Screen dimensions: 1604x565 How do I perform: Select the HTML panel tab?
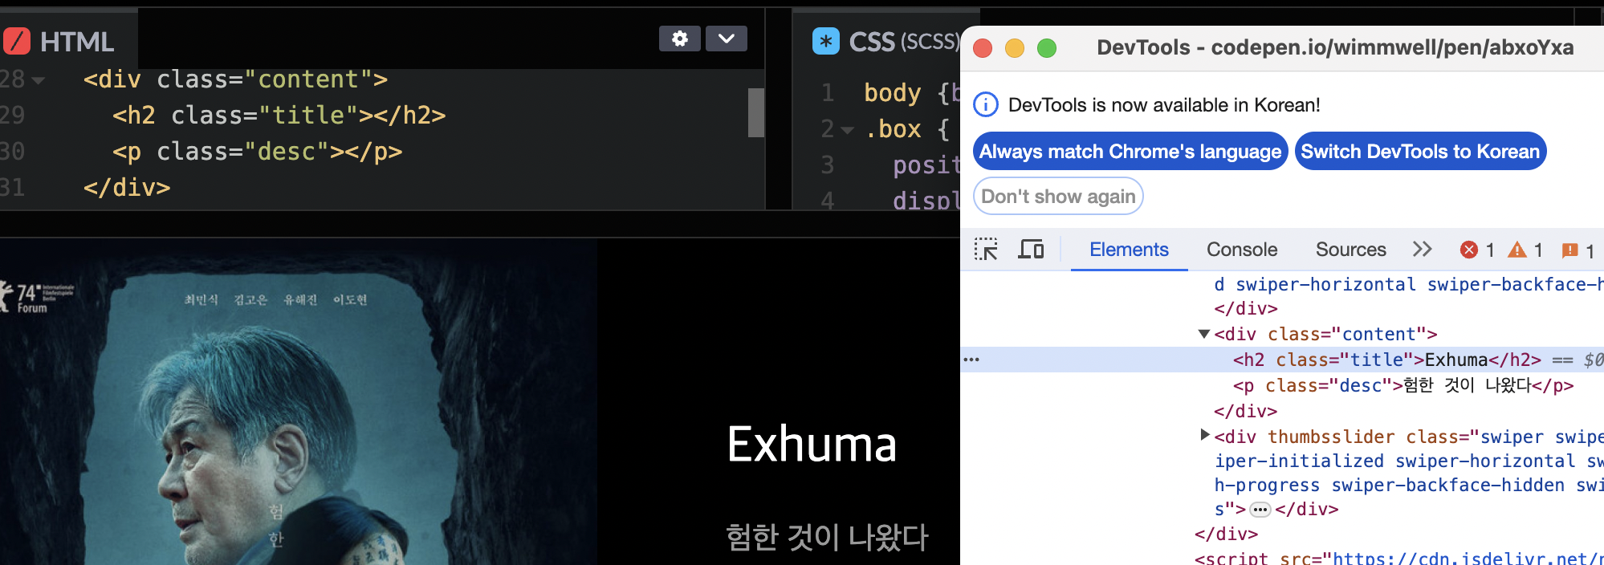pyautogui.click(x=69, y=41)
